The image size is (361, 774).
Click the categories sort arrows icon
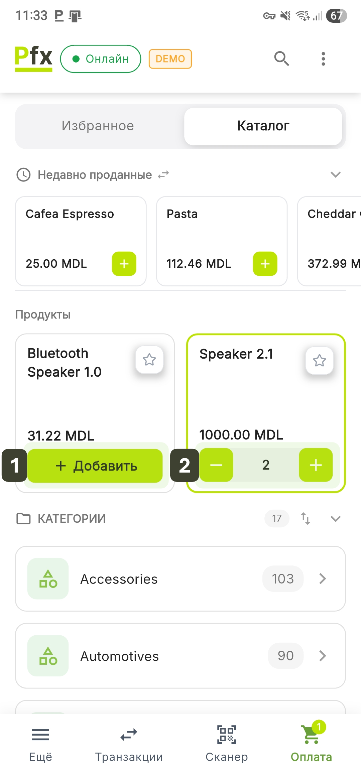click(x=306, y=519)
